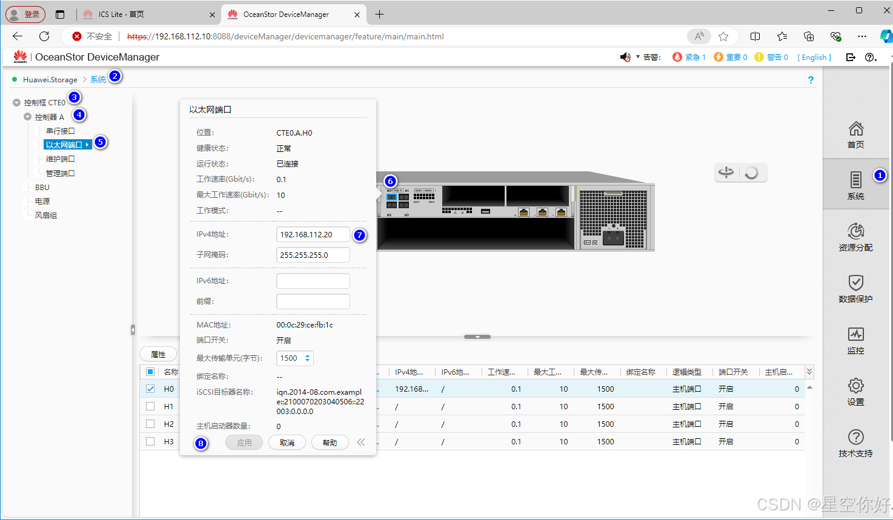The height and width of the screenshot is (520, 893).
Task: Open Data Protection (数据保护) sidebar icon
Action: [855, 289]
